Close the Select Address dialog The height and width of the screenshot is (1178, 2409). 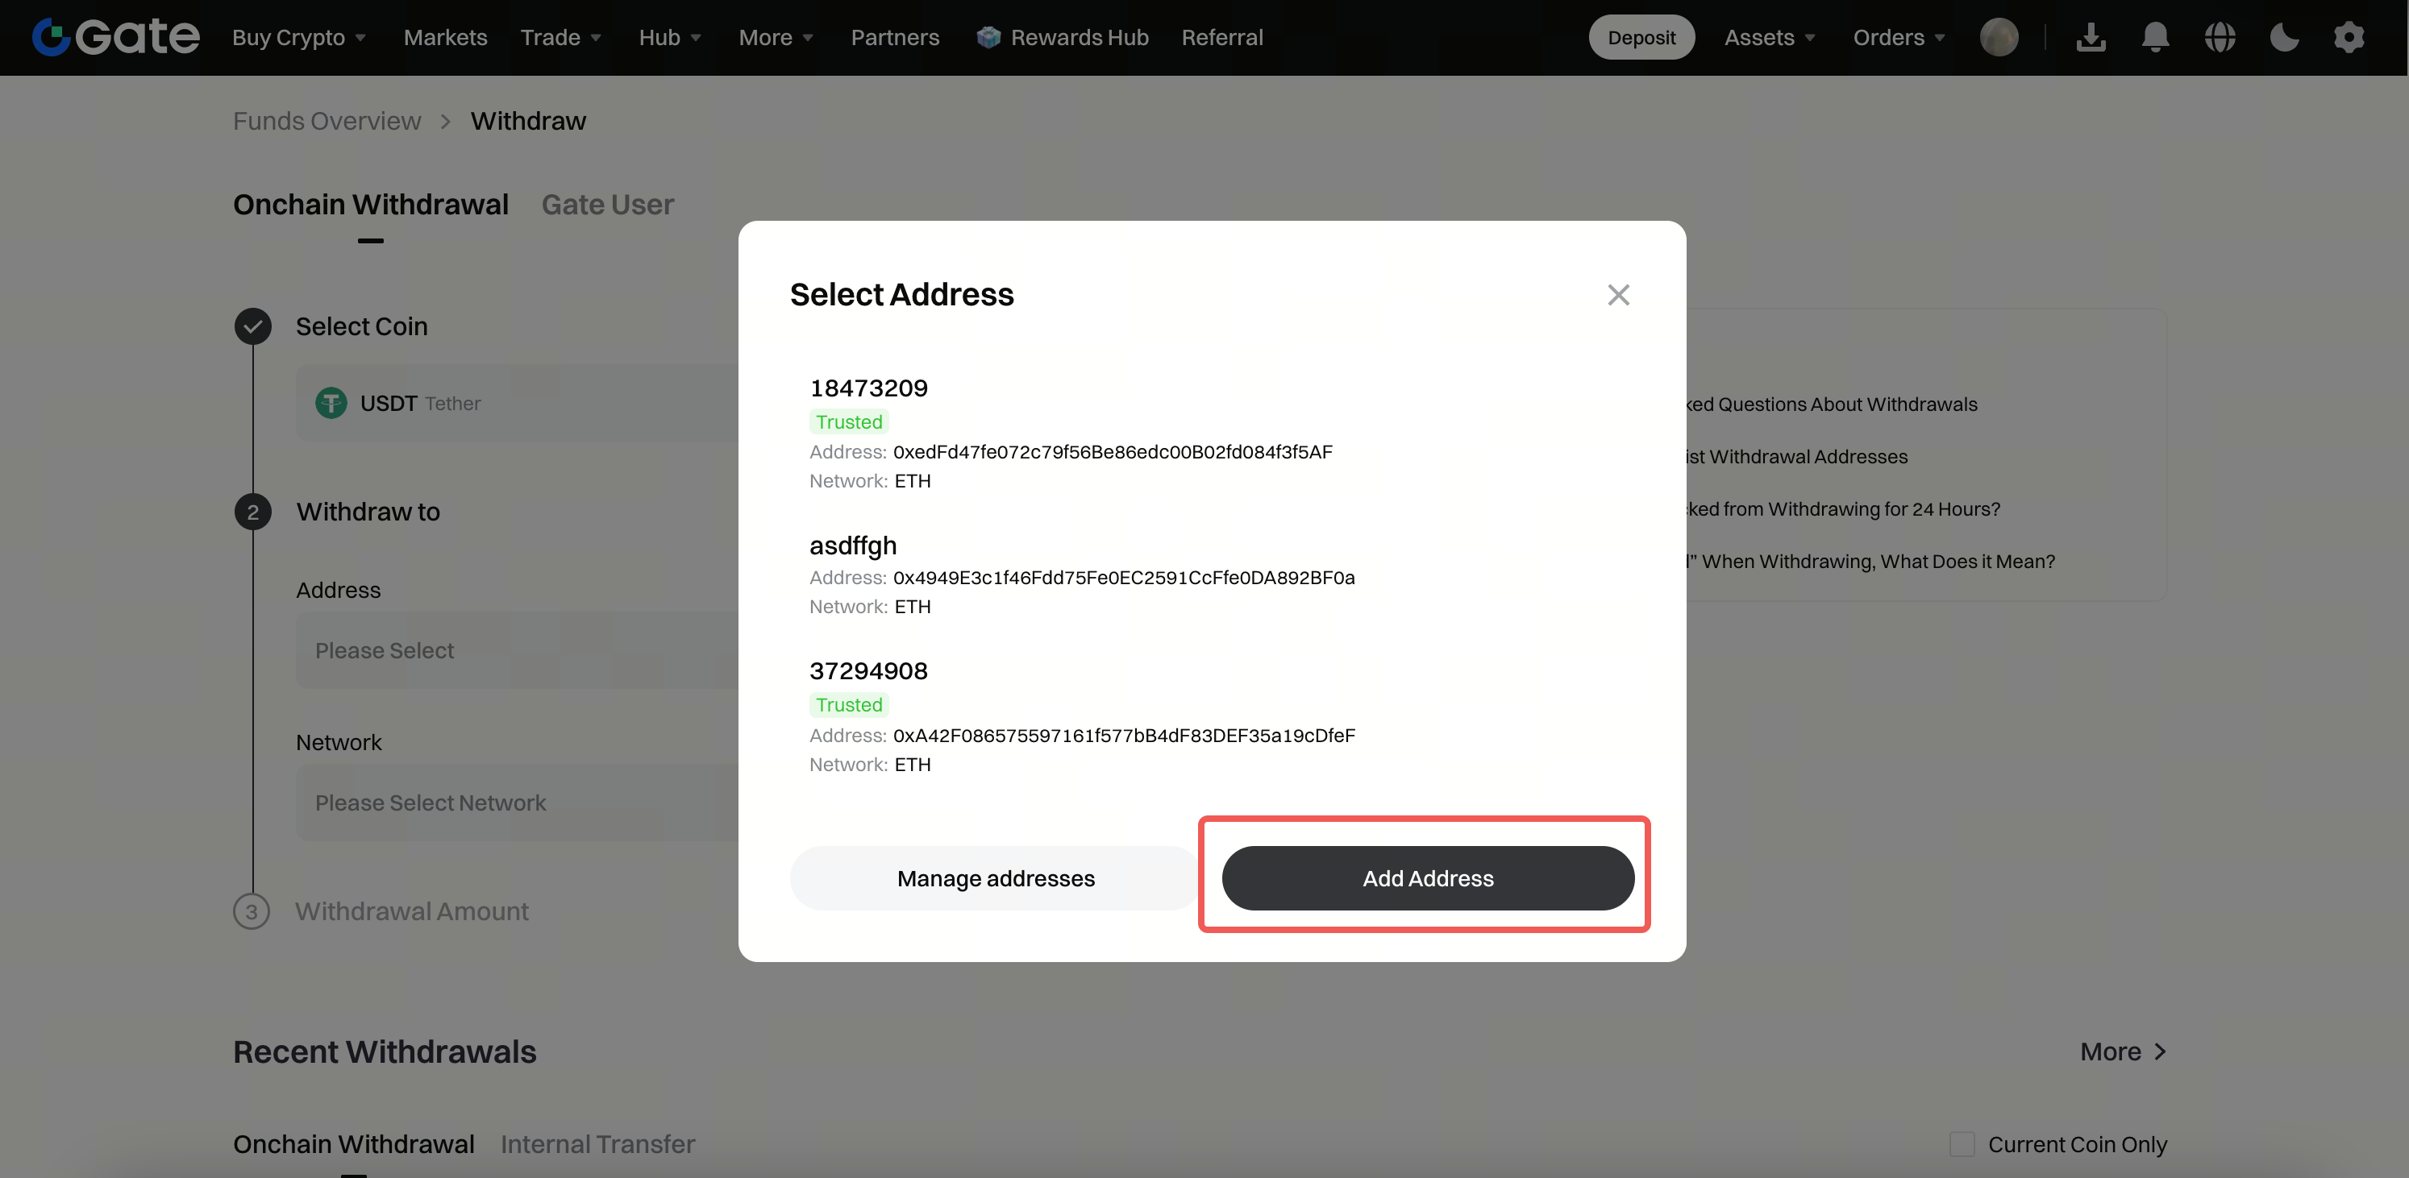(1619, 295)
